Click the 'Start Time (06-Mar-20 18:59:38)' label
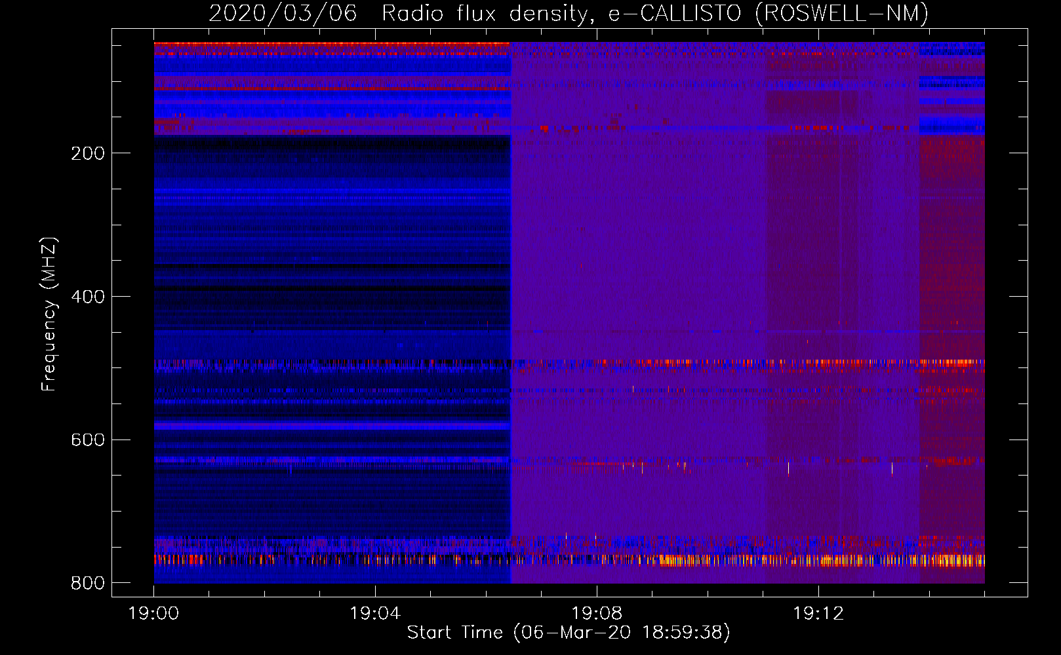 pos(569,633)
